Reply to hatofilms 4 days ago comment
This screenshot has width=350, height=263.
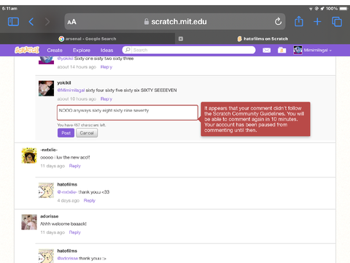(90, 201)
